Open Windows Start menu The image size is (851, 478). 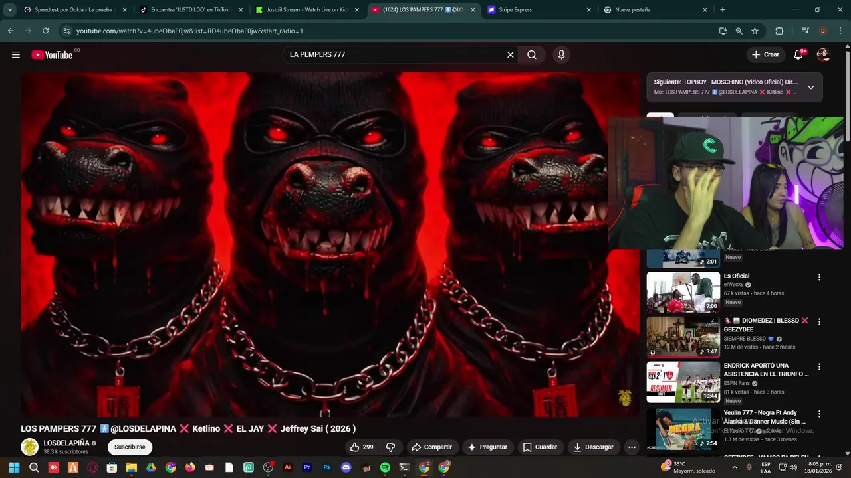point(14,467)
